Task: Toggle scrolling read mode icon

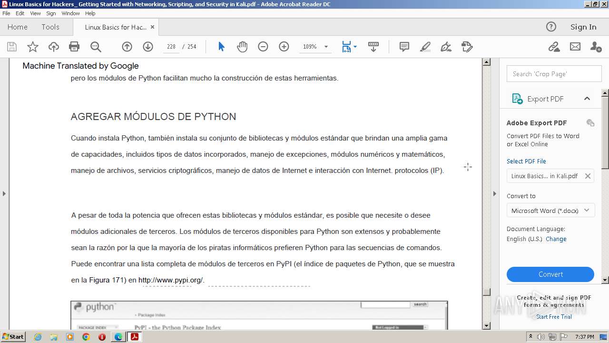Action: click(x=373, y=47)
